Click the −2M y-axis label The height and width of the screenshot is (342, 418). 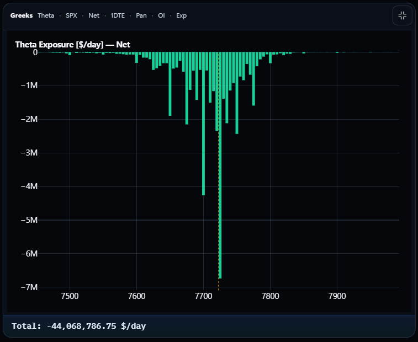[29, 119]
